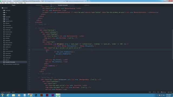Switch to the functions.php editor tab

point(39,5)
